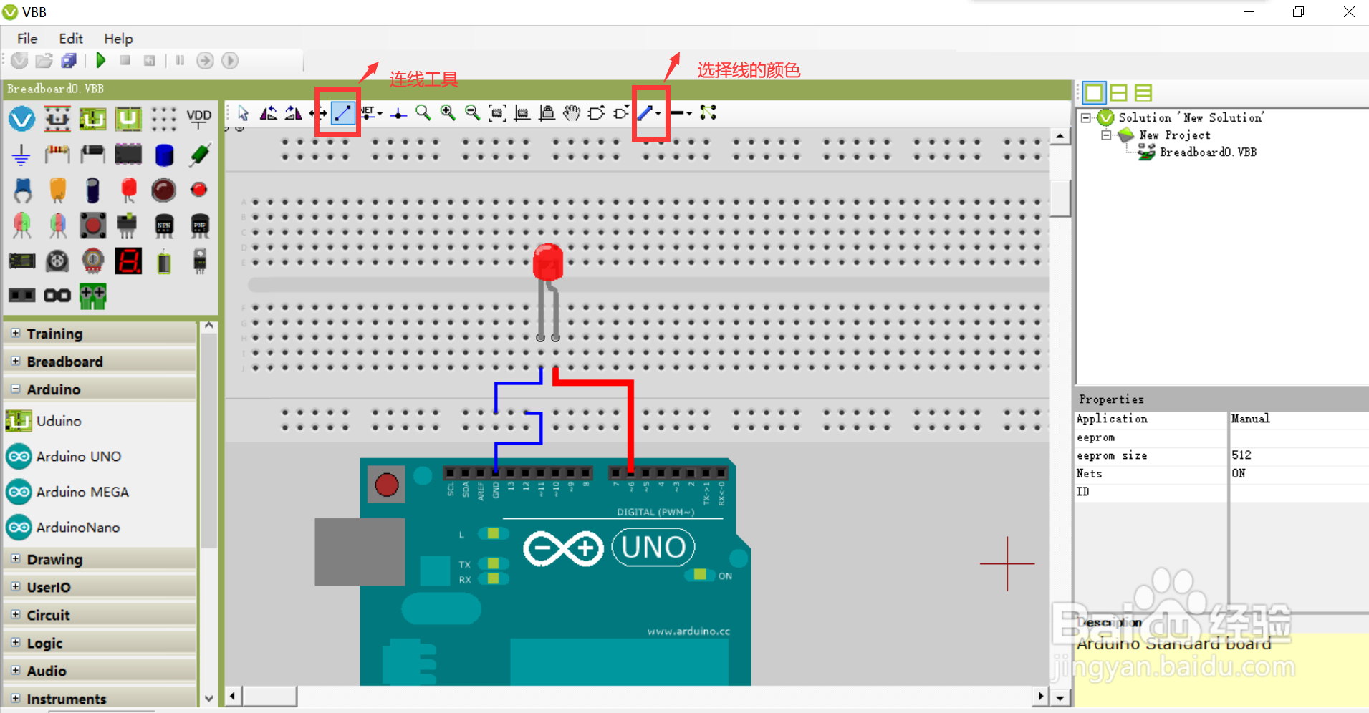Open the wire color dropdown
Screen dimensions: 1369x713
(658, 113)
